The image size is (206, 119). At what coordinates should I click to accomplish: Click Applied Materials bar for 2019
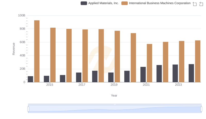[111, 77]
